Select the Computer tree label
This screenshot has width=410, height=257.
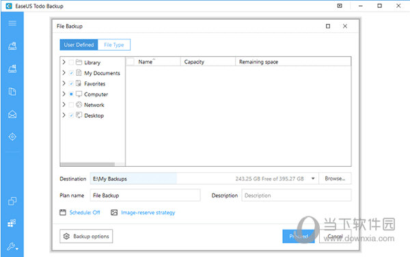tap(96, 94)
